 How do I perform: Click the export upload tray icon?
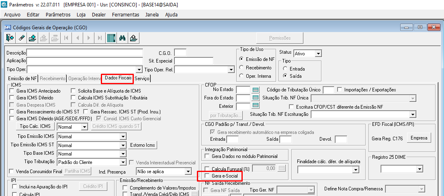coord(134,38)
